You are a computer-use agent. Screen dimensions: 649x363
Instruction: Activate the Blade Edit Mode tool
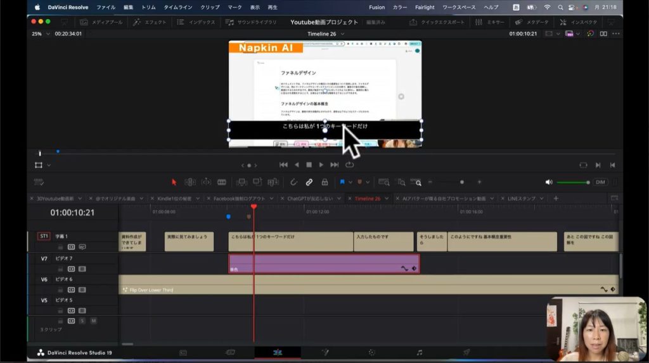click(222, 182)
